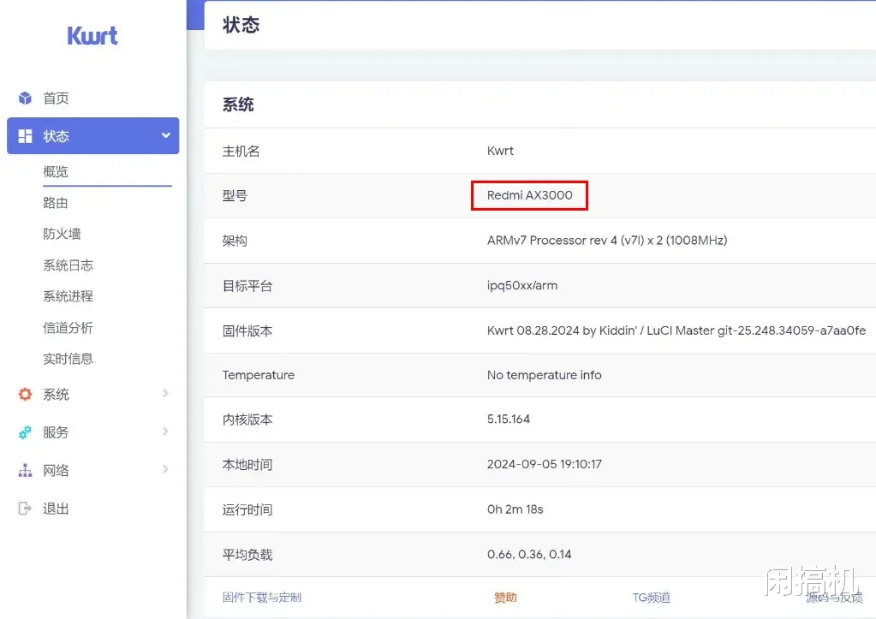Open the TG频道 link
Image resolution: width=876 pixels, height=619 pixels.
click(651, 598)
